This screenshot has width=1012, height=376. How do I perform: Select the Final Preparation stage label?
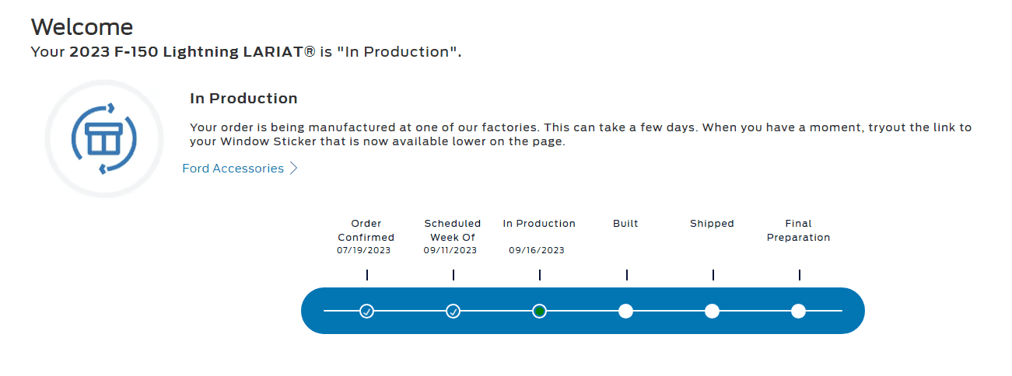(x=798, y=231)
